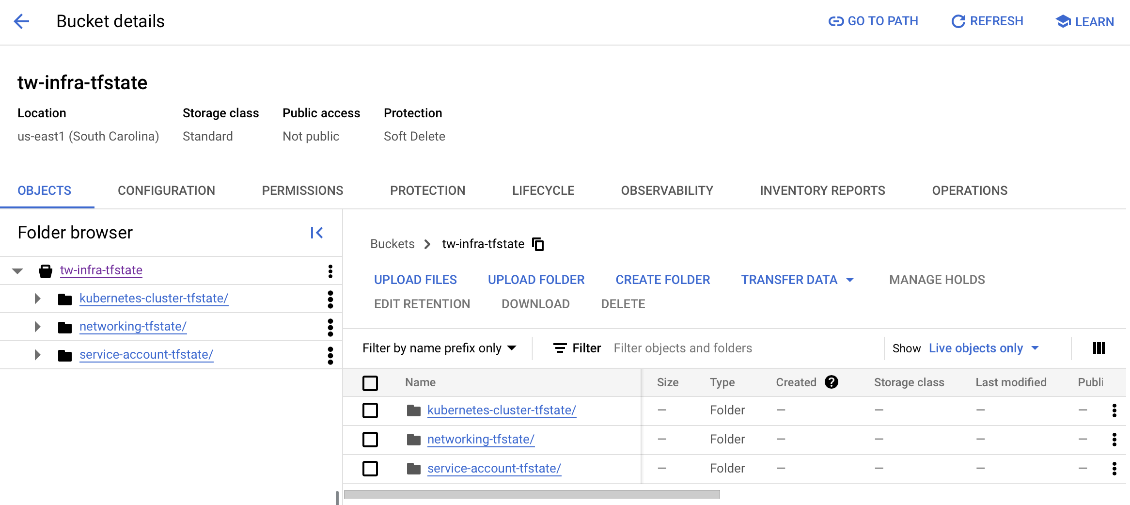Viewport: 1130px width, 505px height.
Task: Select the kubernetes-cluster-tfstate folder checkbox
Action: 370,410
